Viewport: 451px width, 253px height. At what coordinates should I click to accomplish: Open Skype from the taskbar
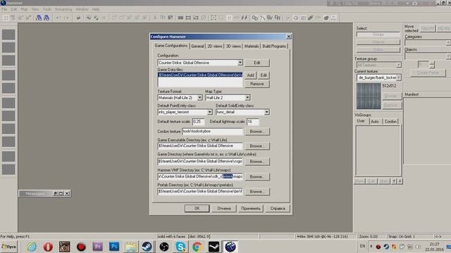coord(180,247)
